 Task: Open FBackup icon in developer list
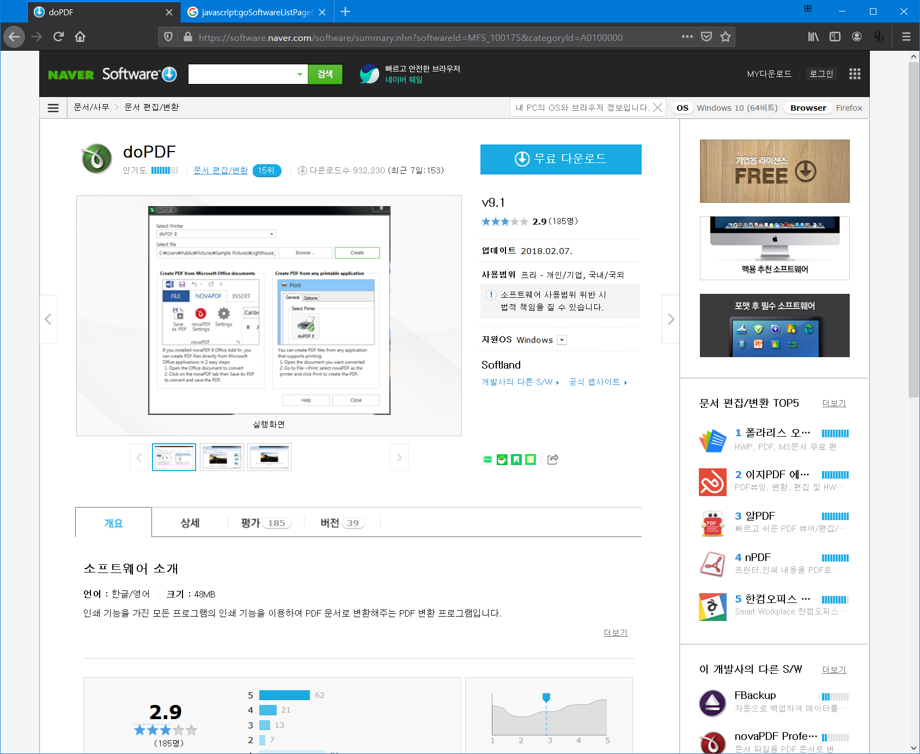pos(712,703)
